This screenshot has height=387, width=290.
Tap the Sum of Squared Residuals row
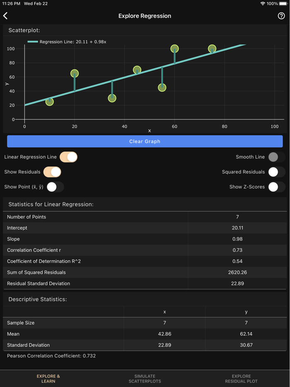[145, 272]
